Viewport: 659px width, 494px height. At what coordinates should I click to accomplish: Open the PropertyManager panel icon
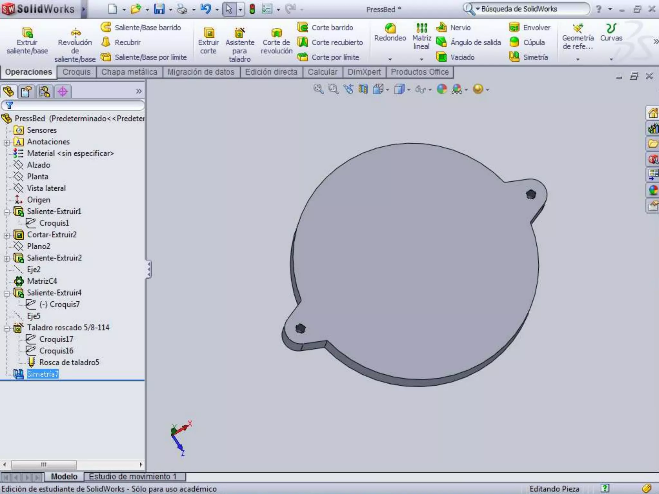[x=26, y=92]
